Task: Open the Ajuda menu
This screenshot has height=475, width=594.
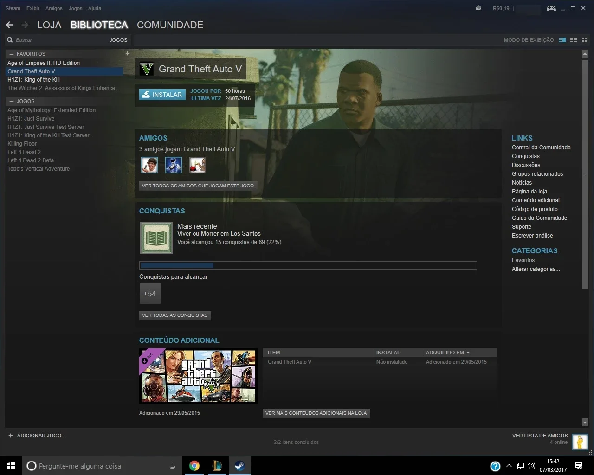Action: (95, 8)
